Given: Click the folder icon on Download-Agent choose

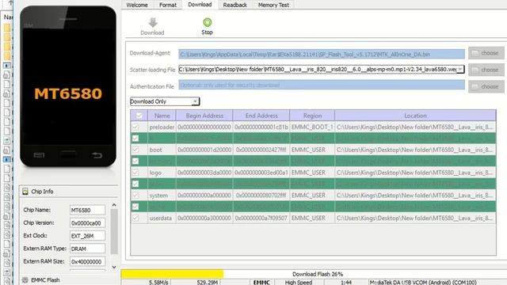Looking at the screenshot, I should pos(475,53).
